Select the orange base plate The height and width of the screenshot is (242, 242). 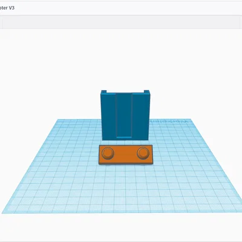pos(126,155)
